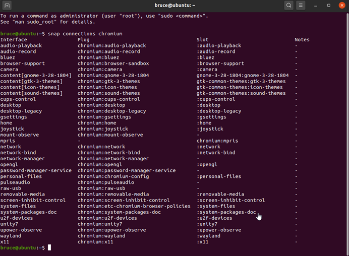Click the 'snap connections chromium' command text
The width and height of the screenshot is (349, 256).
85,34
